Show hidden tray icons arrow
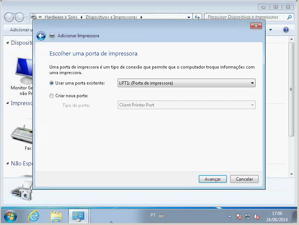 (x=230, y=216)
